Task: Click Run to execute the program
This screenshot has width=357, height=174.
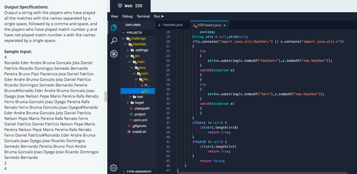Action: [159, 16]
